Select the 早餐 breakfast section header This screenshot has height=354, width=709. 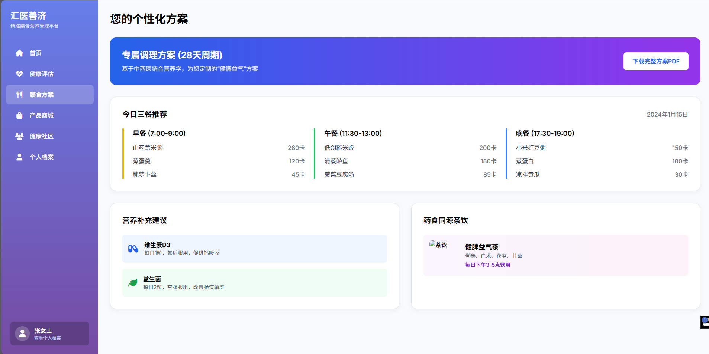click(x=159, y=133)
